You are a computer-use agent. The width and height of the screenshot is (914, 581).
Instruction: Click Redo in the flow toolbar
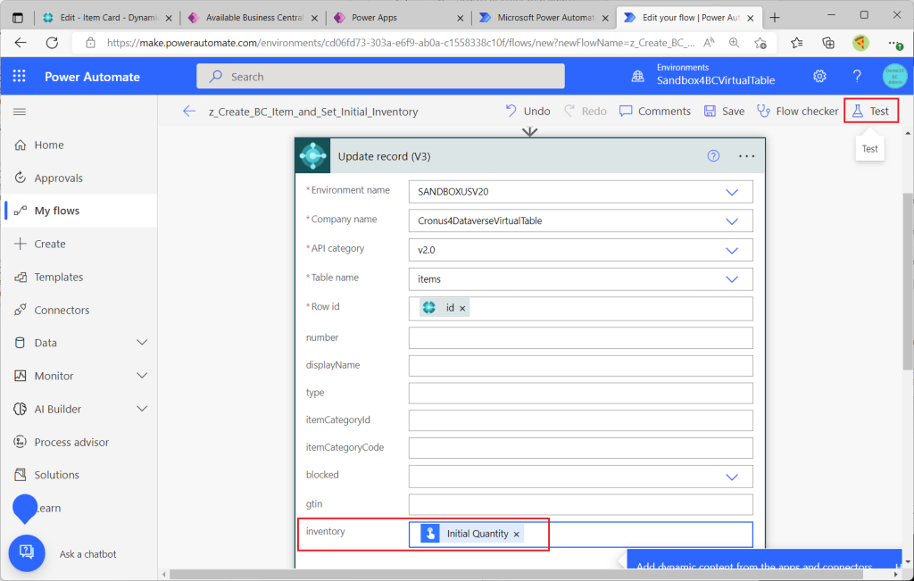tap(586, 111)
